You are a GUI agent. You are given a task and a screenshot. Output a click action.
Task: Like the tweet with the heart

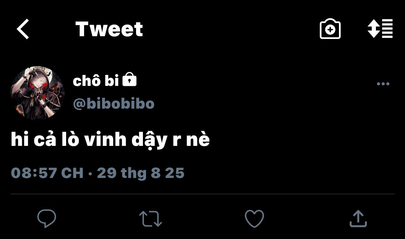pos(254,218)
